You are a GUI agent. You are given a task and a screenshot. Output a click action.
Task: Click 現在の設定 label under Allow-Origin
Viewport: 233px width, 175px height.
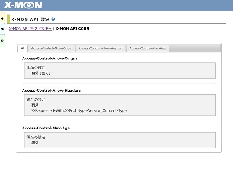(x=36, y=67)
